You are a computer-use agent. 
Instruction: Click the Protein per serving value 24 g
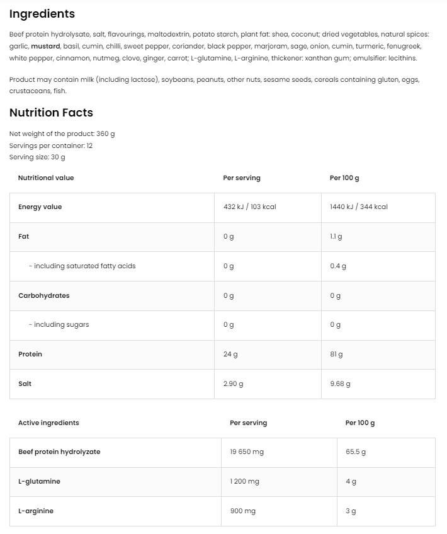tap(230, 354)
